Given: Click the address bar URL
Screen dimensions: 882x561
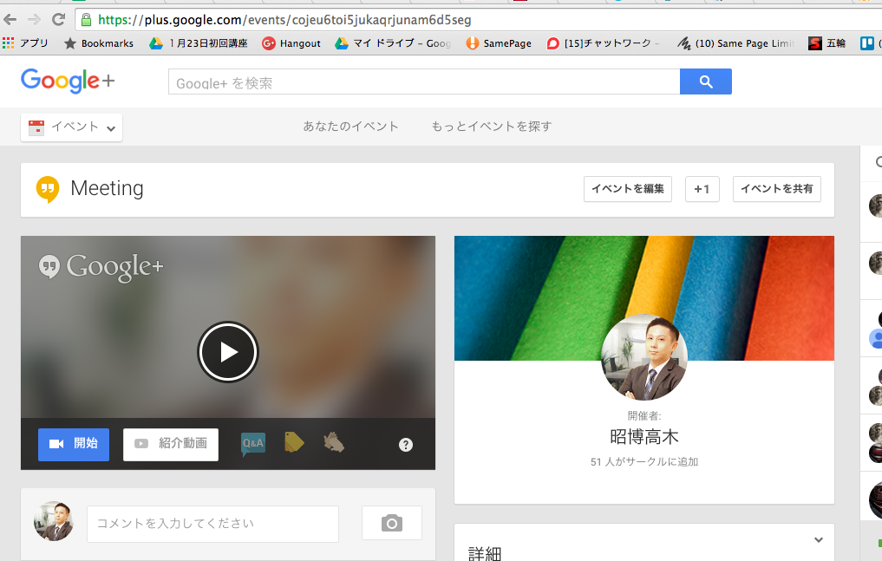Looking at the screenshot, I should (284, 20).
